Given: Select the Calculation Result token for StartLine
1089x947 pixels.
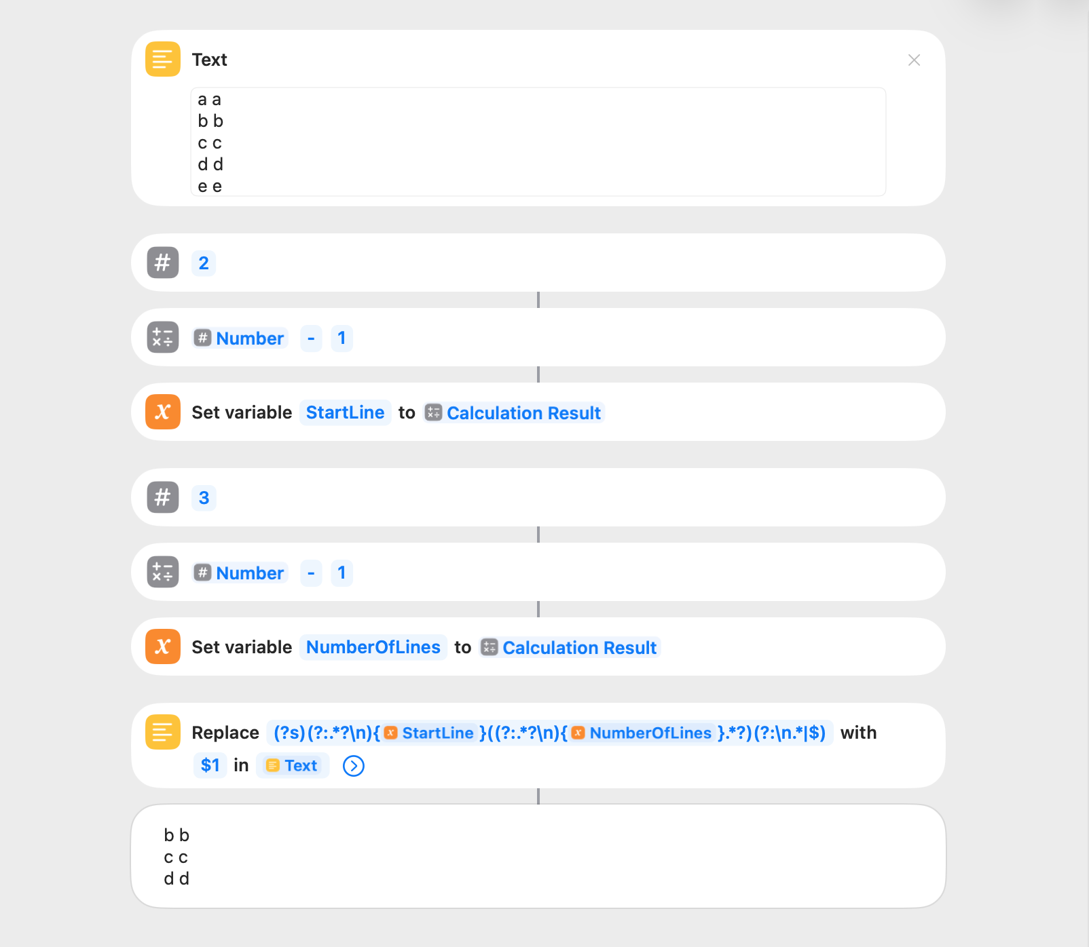Looking at the screenshot, I should coord(514,413).
